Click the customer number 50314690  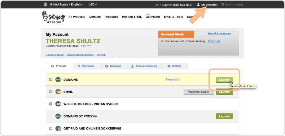[x=73, y=46]
